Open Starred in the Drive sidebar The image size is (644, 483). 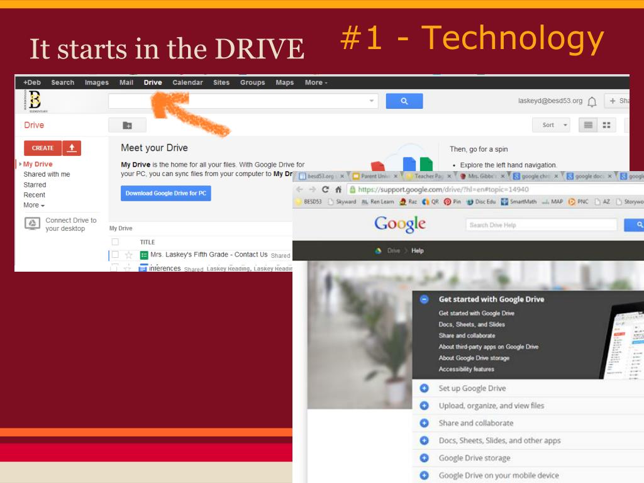coord(35,185)
